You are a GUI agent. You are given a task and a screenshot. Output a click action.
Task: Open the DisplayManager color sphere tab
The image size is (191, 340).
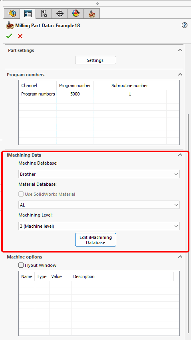point(76,14)
